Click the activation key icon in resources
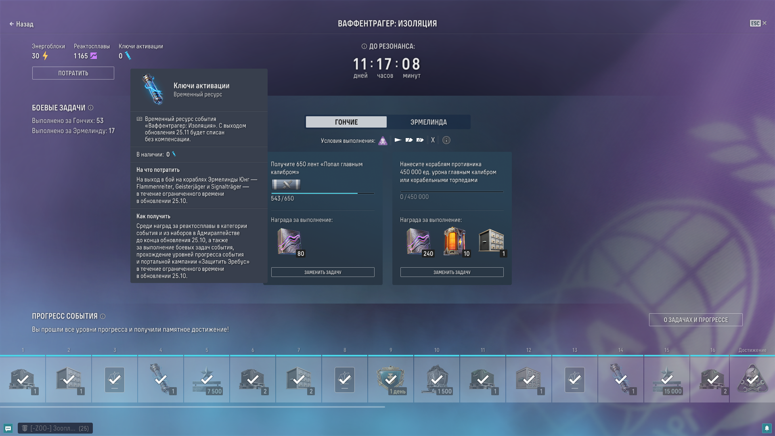The width and height of the screenshot is (775, 436). coord(128,56)
